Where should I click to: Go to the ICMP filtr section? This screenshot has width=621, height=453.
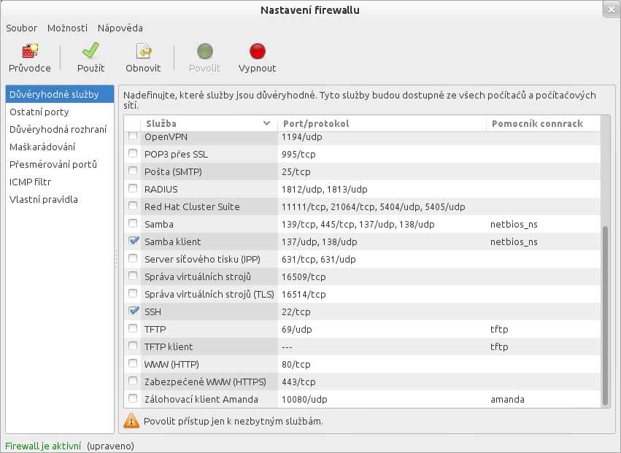point(30,182)
